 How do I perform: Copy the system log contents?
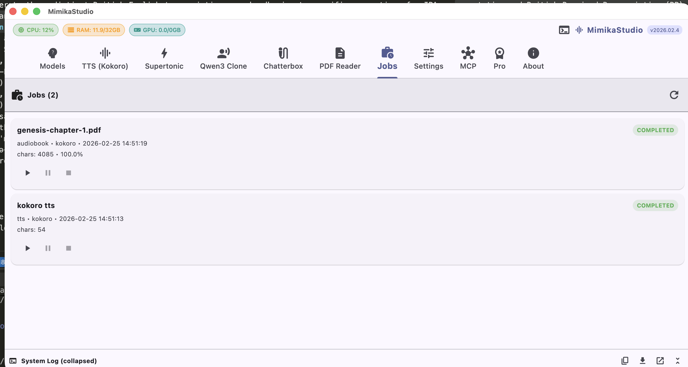click(625, 361)
